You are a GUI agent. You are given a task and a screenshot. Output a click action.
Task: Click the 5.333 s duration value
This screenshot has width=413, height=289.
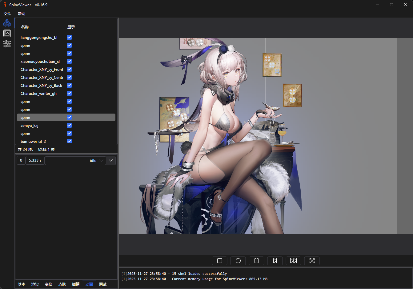coord(35,160)
